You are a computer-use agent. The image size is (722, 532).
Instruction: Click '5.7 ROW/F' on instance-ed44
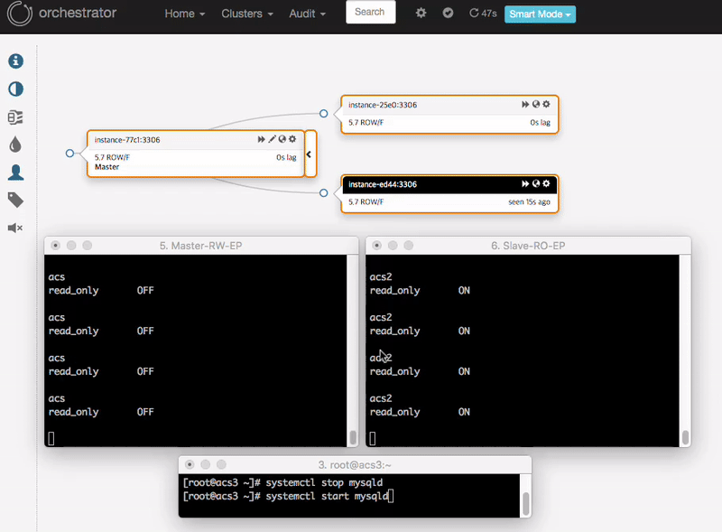[x=366, y=202]
